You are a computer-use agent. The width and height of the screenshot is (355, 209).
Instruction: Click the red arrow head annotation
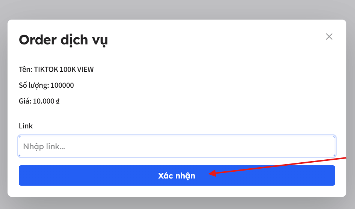tap(212, 174)
